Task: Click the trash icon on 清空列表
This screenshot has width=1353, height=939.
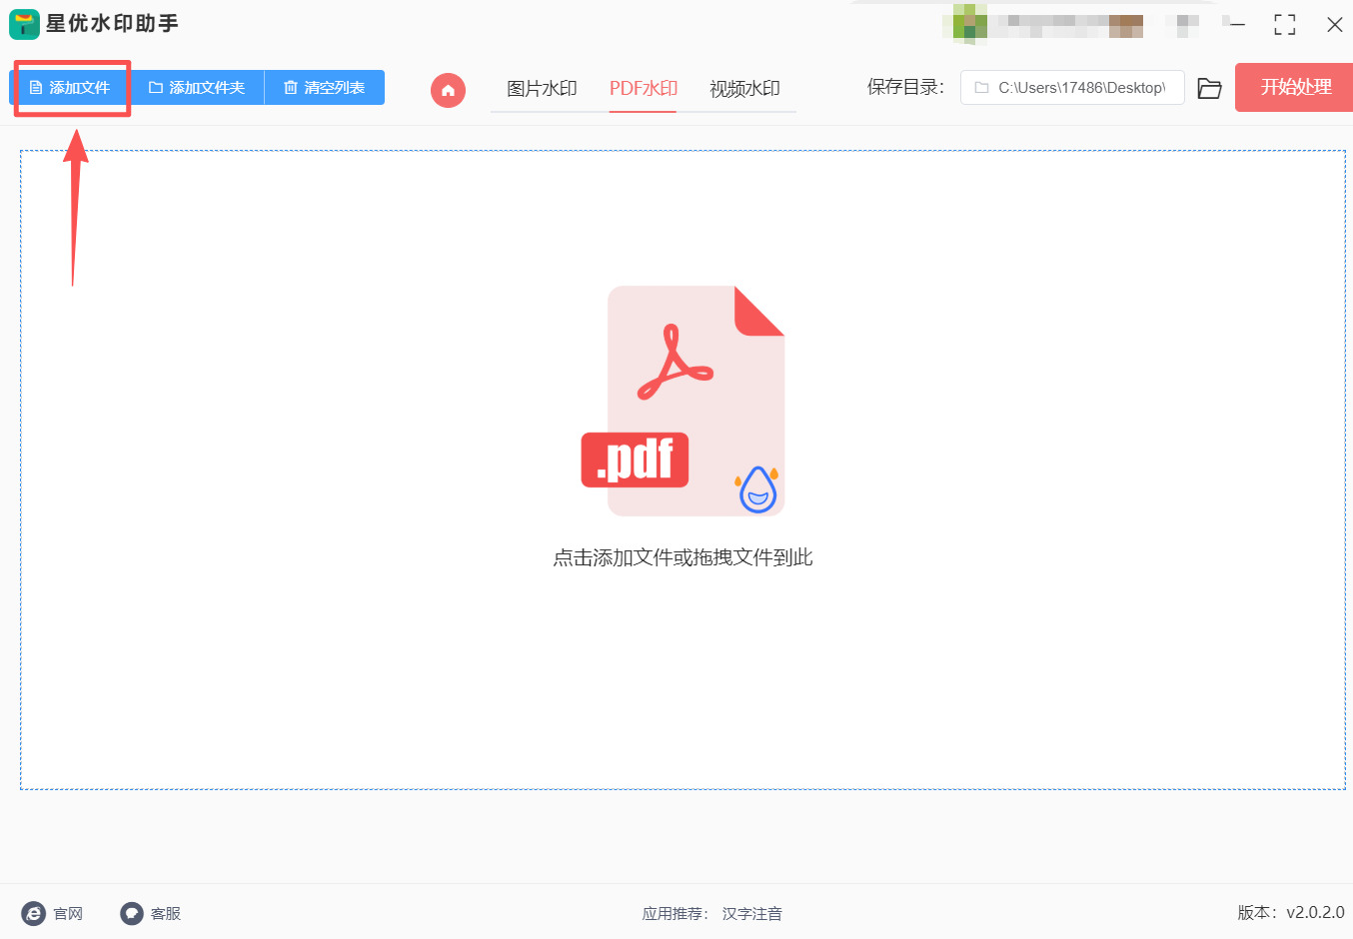Action: pos(290,87)
